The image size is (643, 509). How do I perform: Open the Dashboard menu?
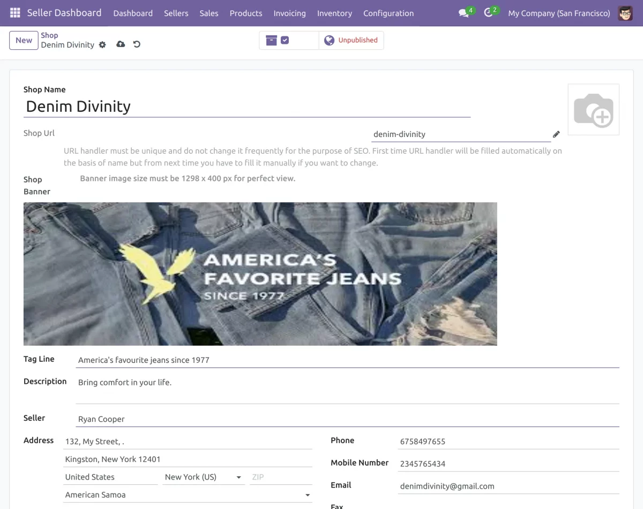133,13
